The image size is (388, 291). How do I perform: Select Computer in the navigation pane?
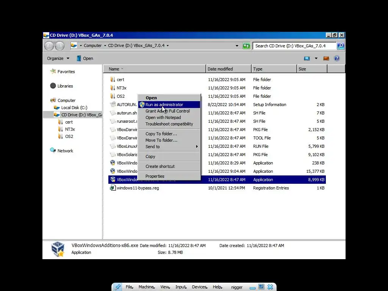66,100
